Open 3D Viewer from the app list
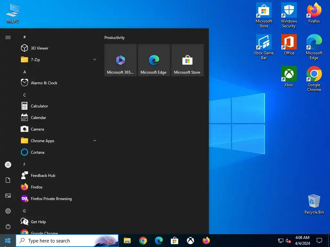The height and width of the screenshot is (247, 330). coord(59,48)
